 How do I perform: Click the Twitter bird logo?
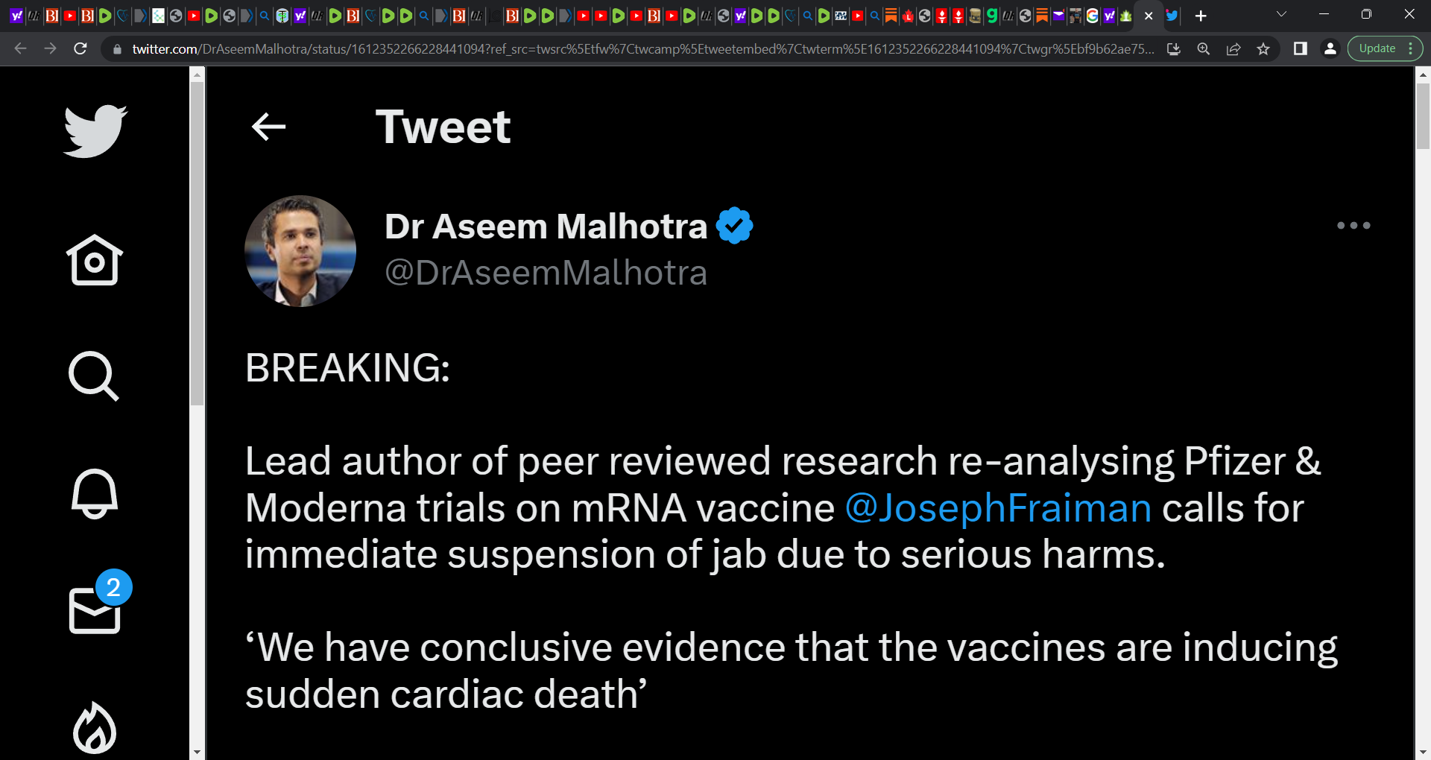point(95,131)
